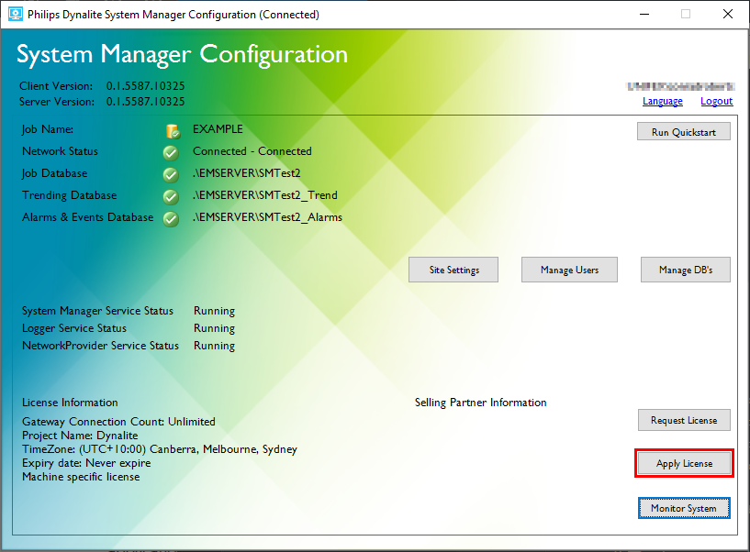The height and width of the screenshot is (552, 750).
Task: Click the Network Status green check icon
Action: [x=171, y=152]
